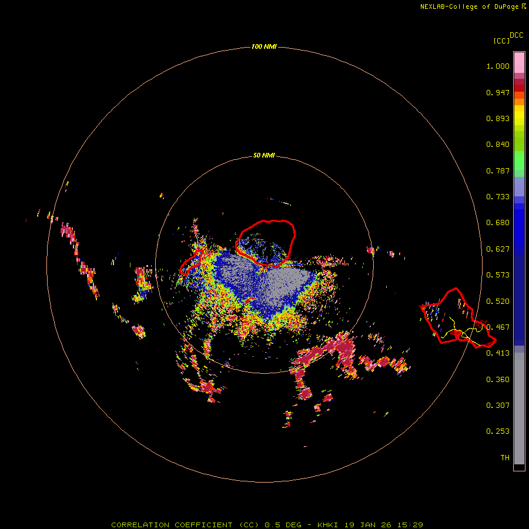Select the 1.000 color scale value

[498, 66]
